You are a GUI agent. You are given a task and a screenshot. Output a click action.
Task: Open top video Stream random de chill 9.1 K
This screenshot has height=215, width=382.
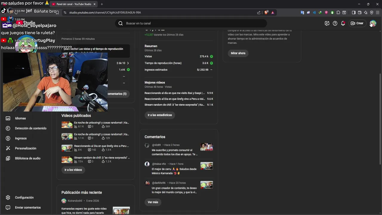175,105
